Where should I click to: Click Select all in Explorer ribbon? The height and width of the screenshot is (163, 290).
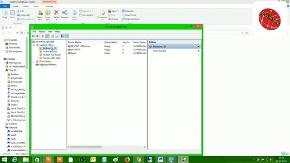click(x=128, y=11)
